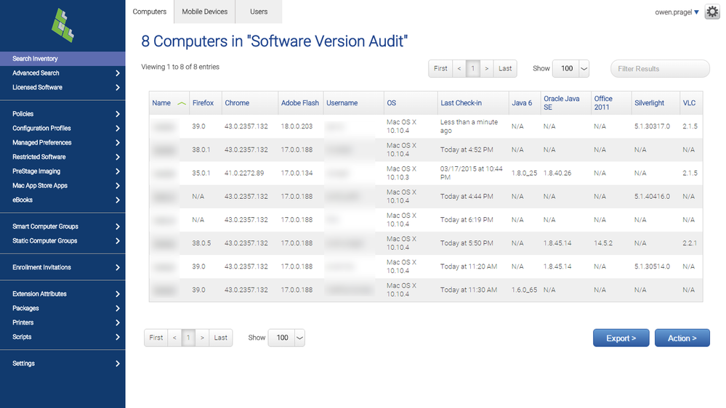Sort by VLC column
Screen dimensions: 726x408
coord(690,103)
